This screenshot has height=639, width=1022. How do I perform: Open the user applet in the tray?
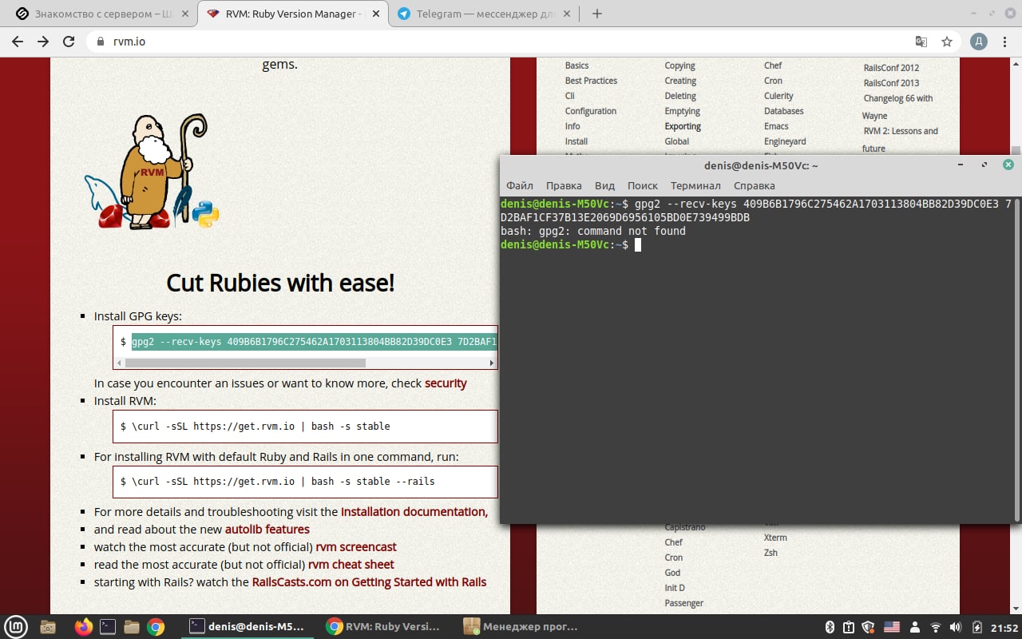click(915, 627)
